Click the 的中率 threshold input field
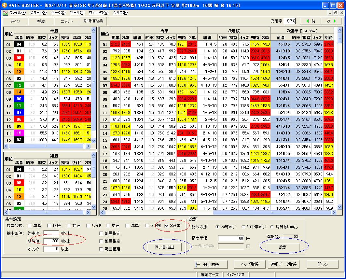The height and width of the screenshot is (279, 346). pos(51,233)
